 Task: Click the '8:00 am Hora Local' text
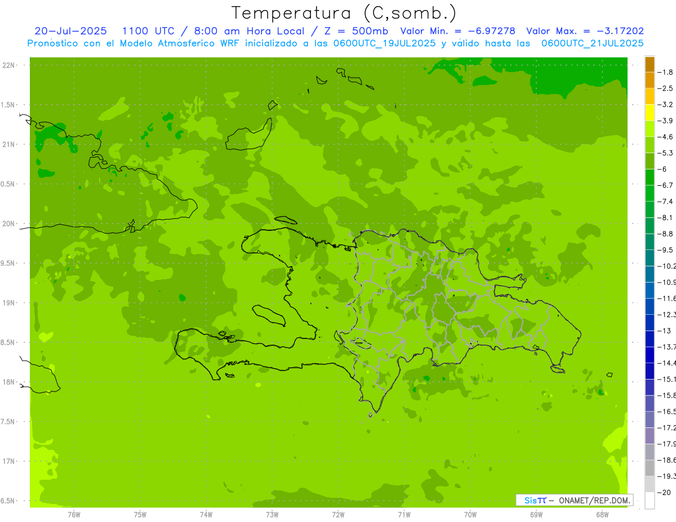(x=249, y=31)
